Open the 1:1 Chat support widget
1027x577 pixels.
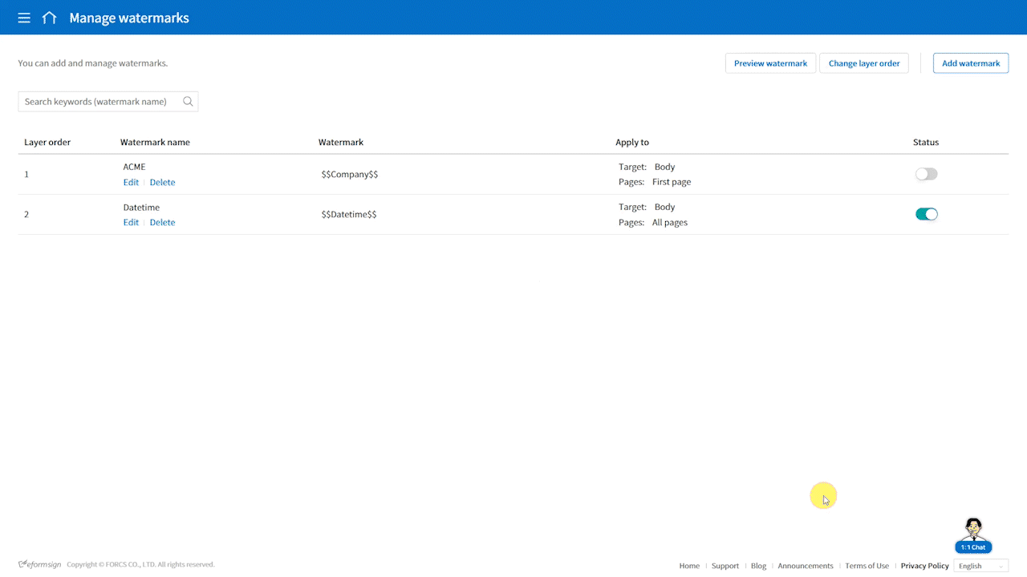coord(973,536)
